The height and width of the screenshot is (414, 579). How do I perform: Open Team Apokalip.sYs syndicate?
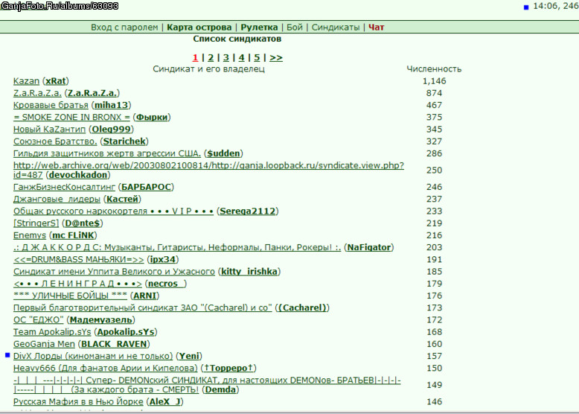pyautogui.click(x=52, y=332)
